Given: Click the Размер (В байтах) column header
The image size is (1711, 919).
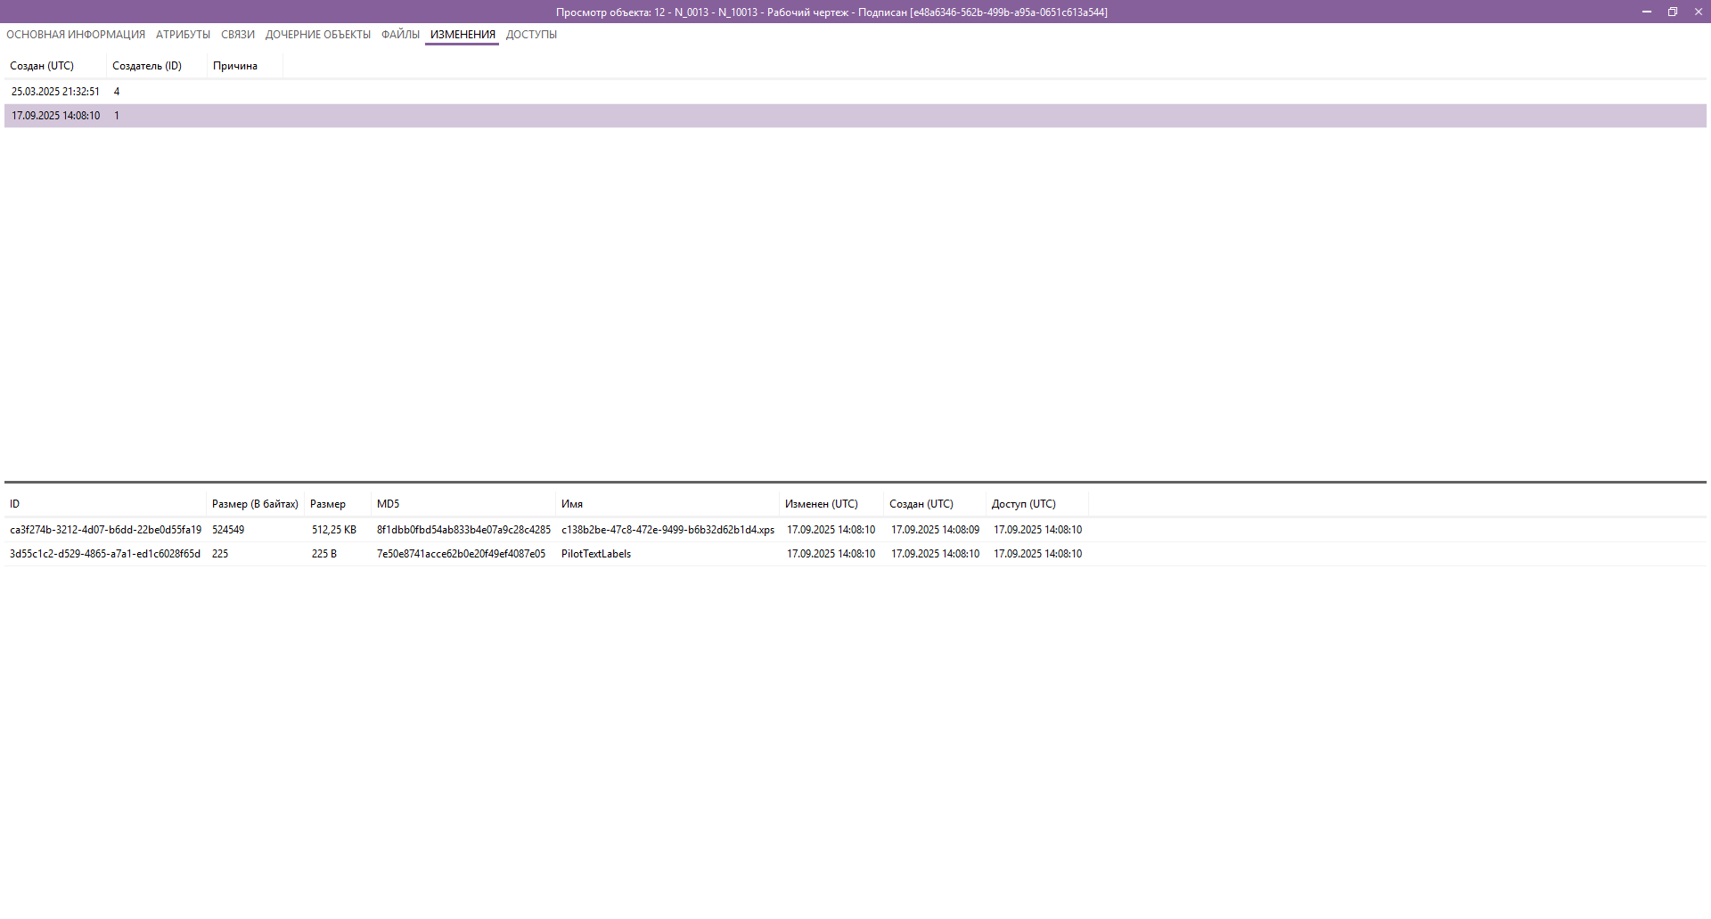Looking at the screenshot, I should pos(255,503).
